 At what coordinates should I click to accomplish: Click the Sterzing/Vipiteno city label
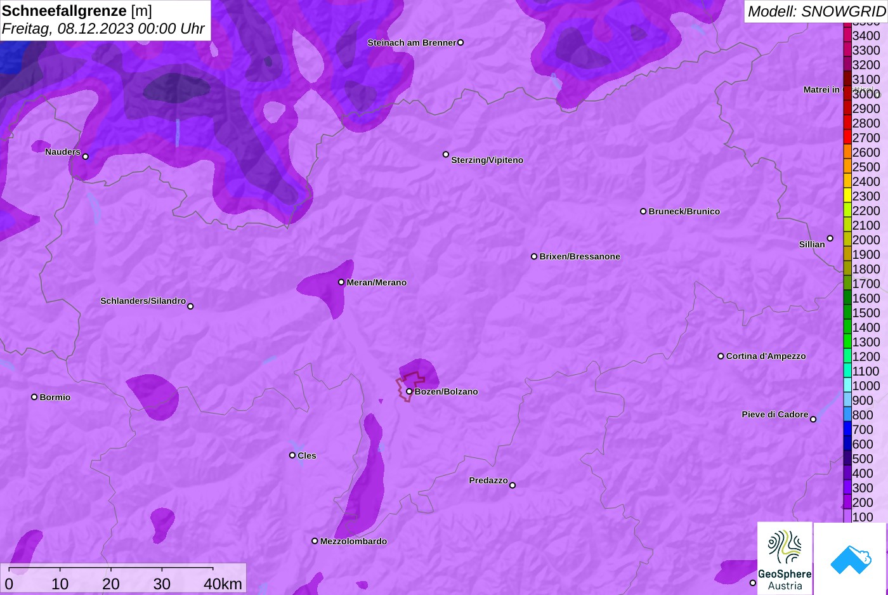point(487,160)
